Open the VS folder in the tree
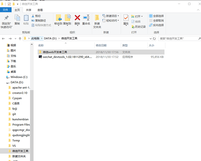 coord(12,146)
